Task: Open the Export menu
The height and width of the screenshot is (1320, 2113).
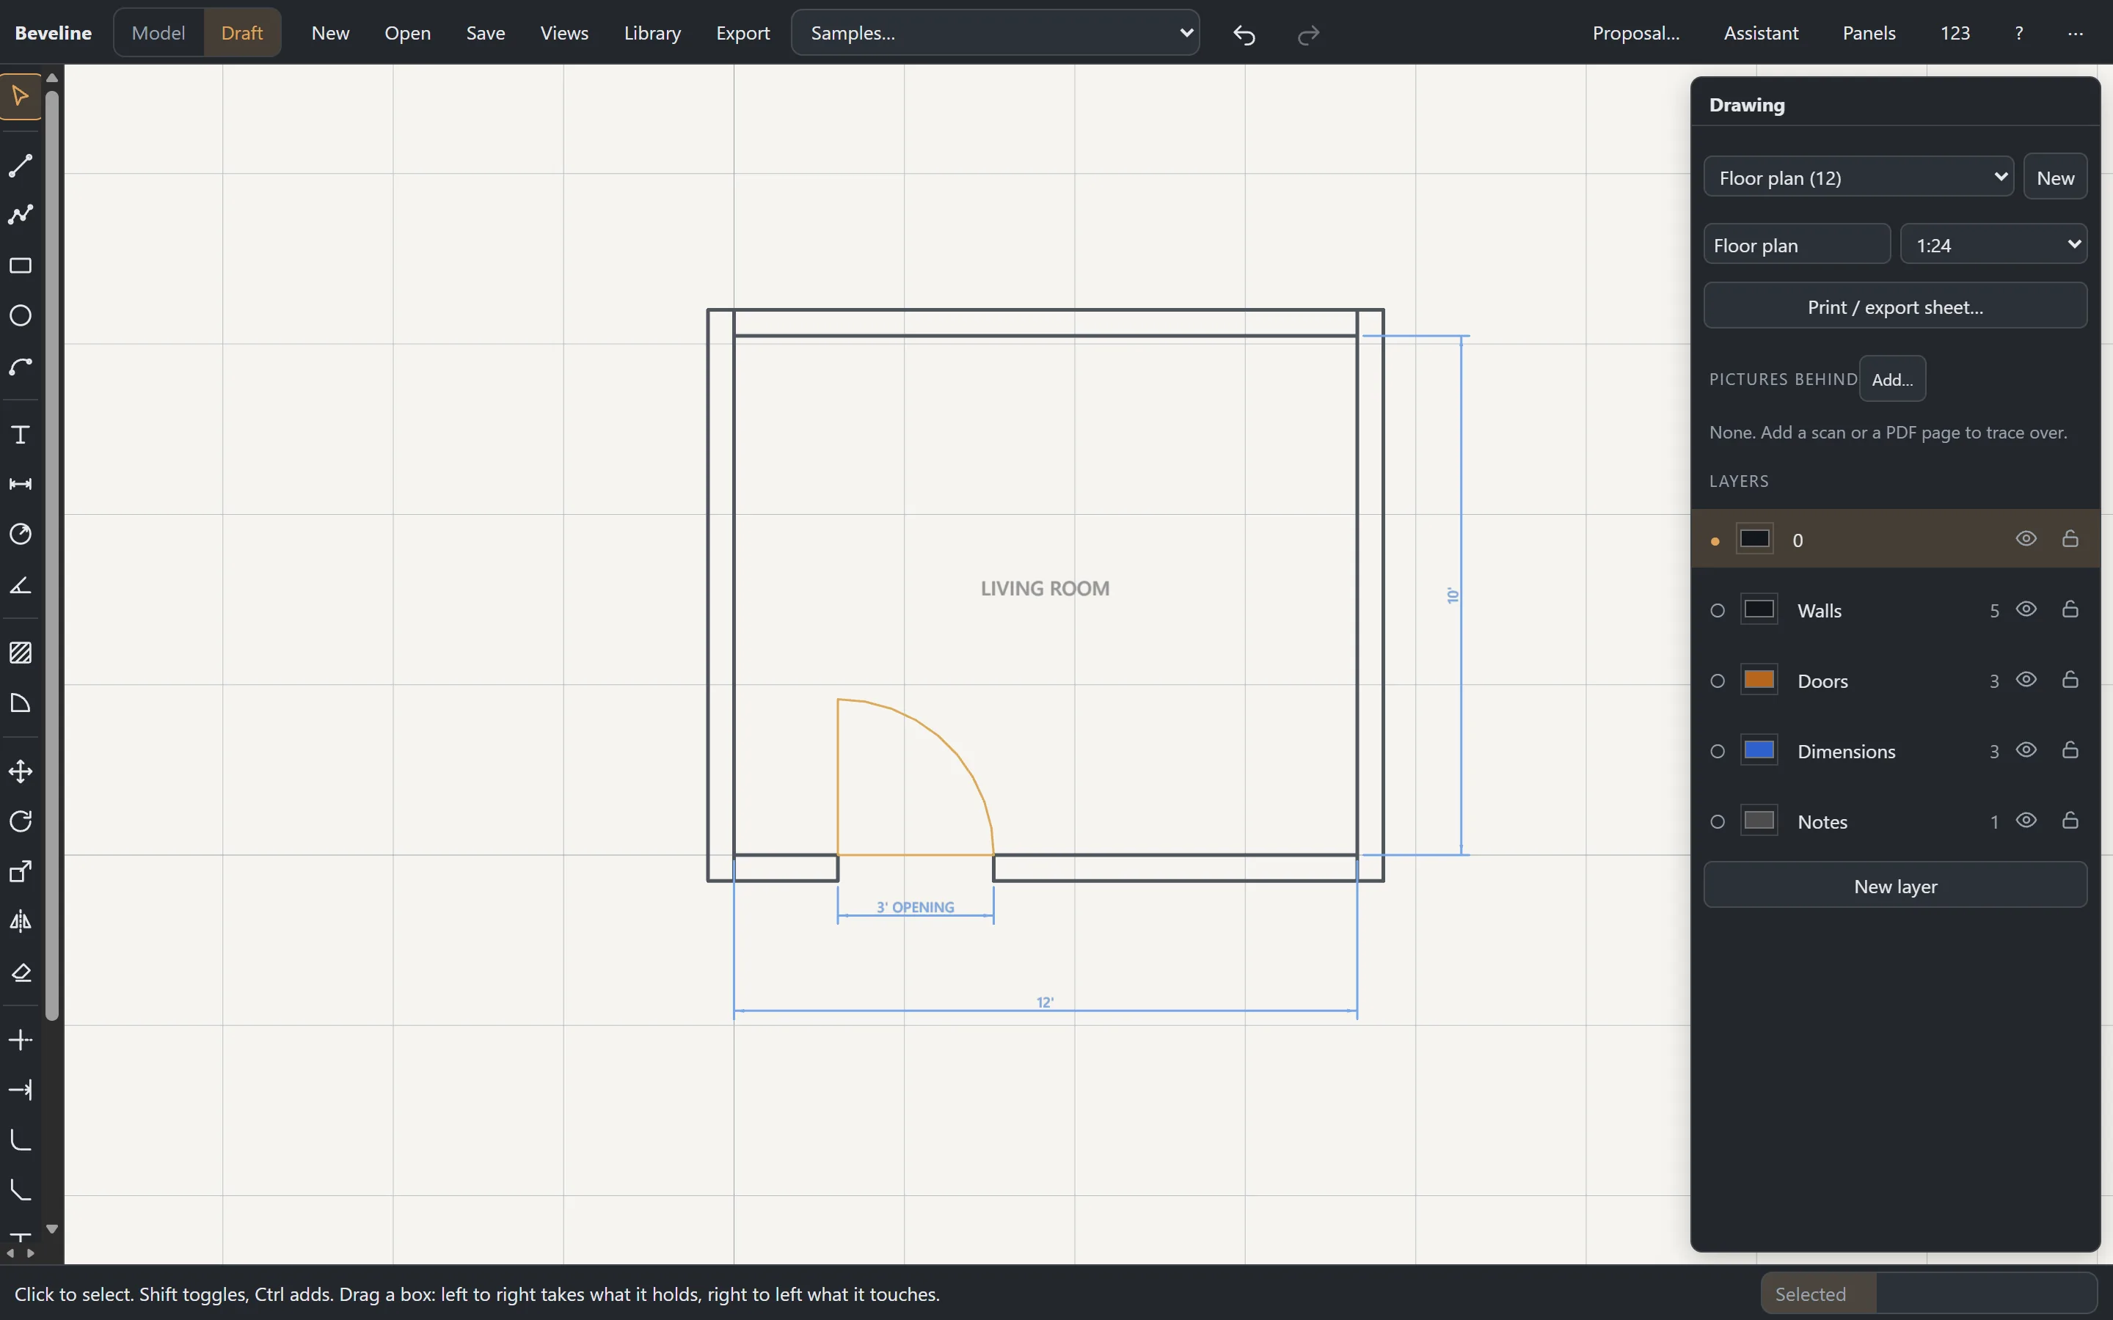Action: pos(743,33)
